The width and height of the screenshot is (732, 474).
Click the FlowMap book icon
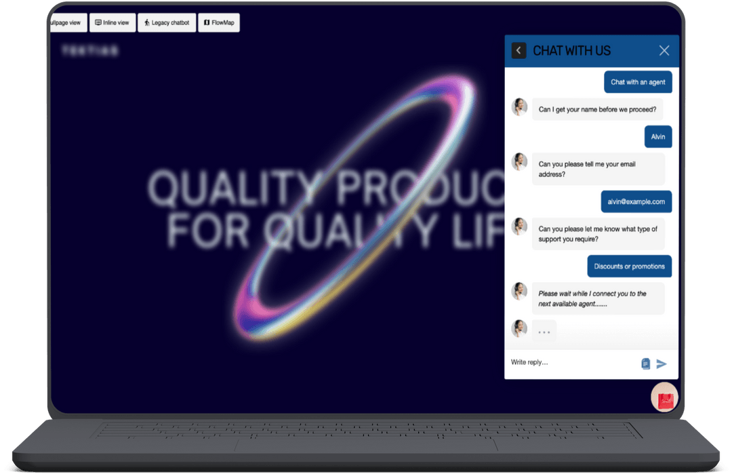207,22
